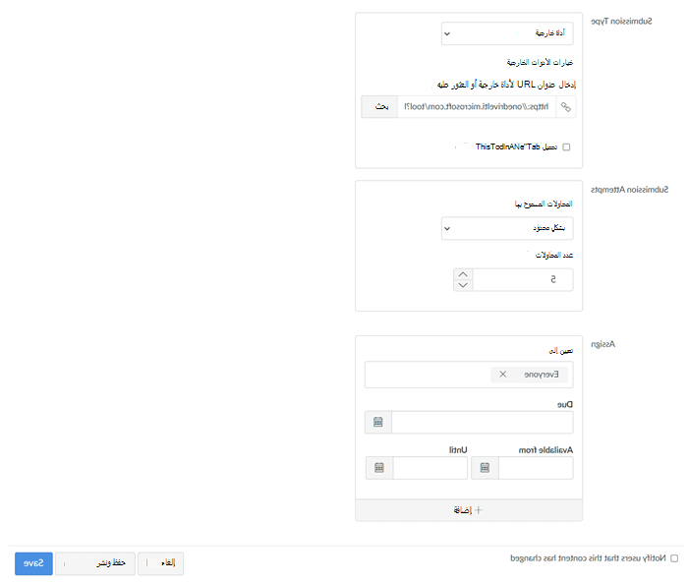Decrease number of attempts with down arrow
This screenshot has width=688, height=583.
463,285
